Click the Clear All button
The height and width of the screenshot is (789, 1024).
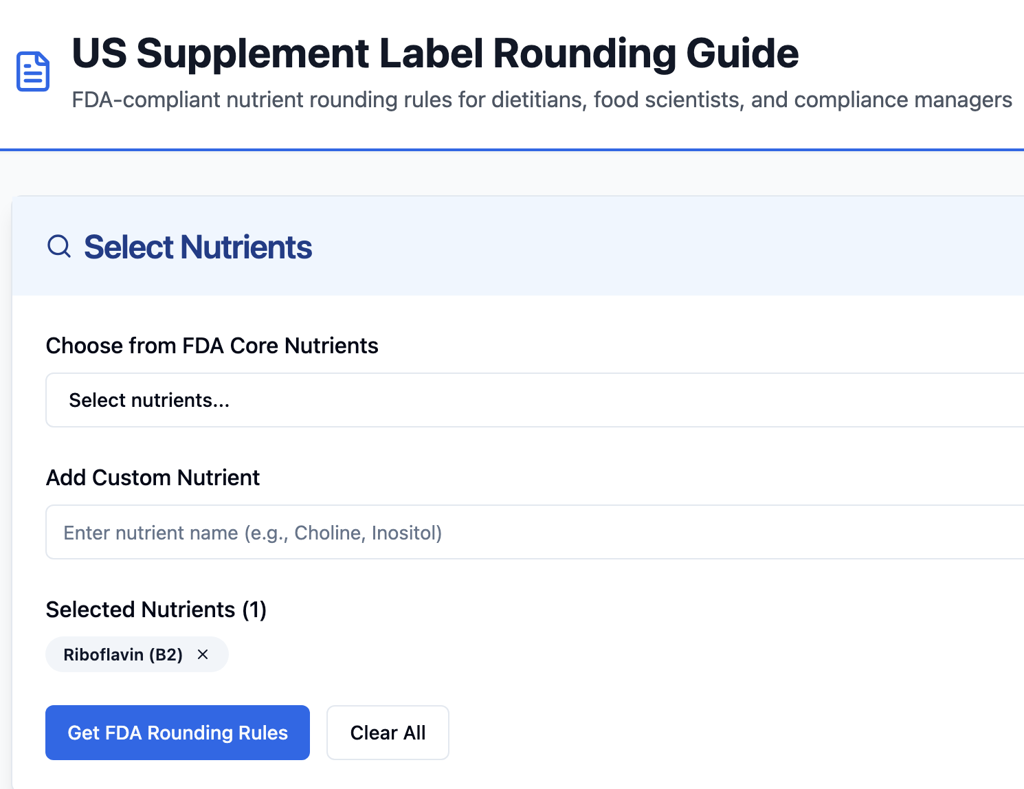click(x=388, y=733)
